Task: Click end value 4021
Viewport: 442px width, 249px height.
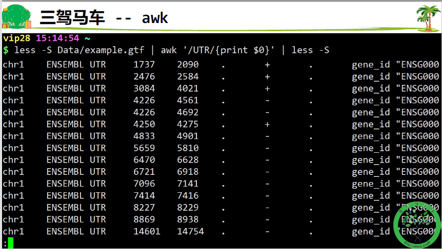Action: point(188,88)
